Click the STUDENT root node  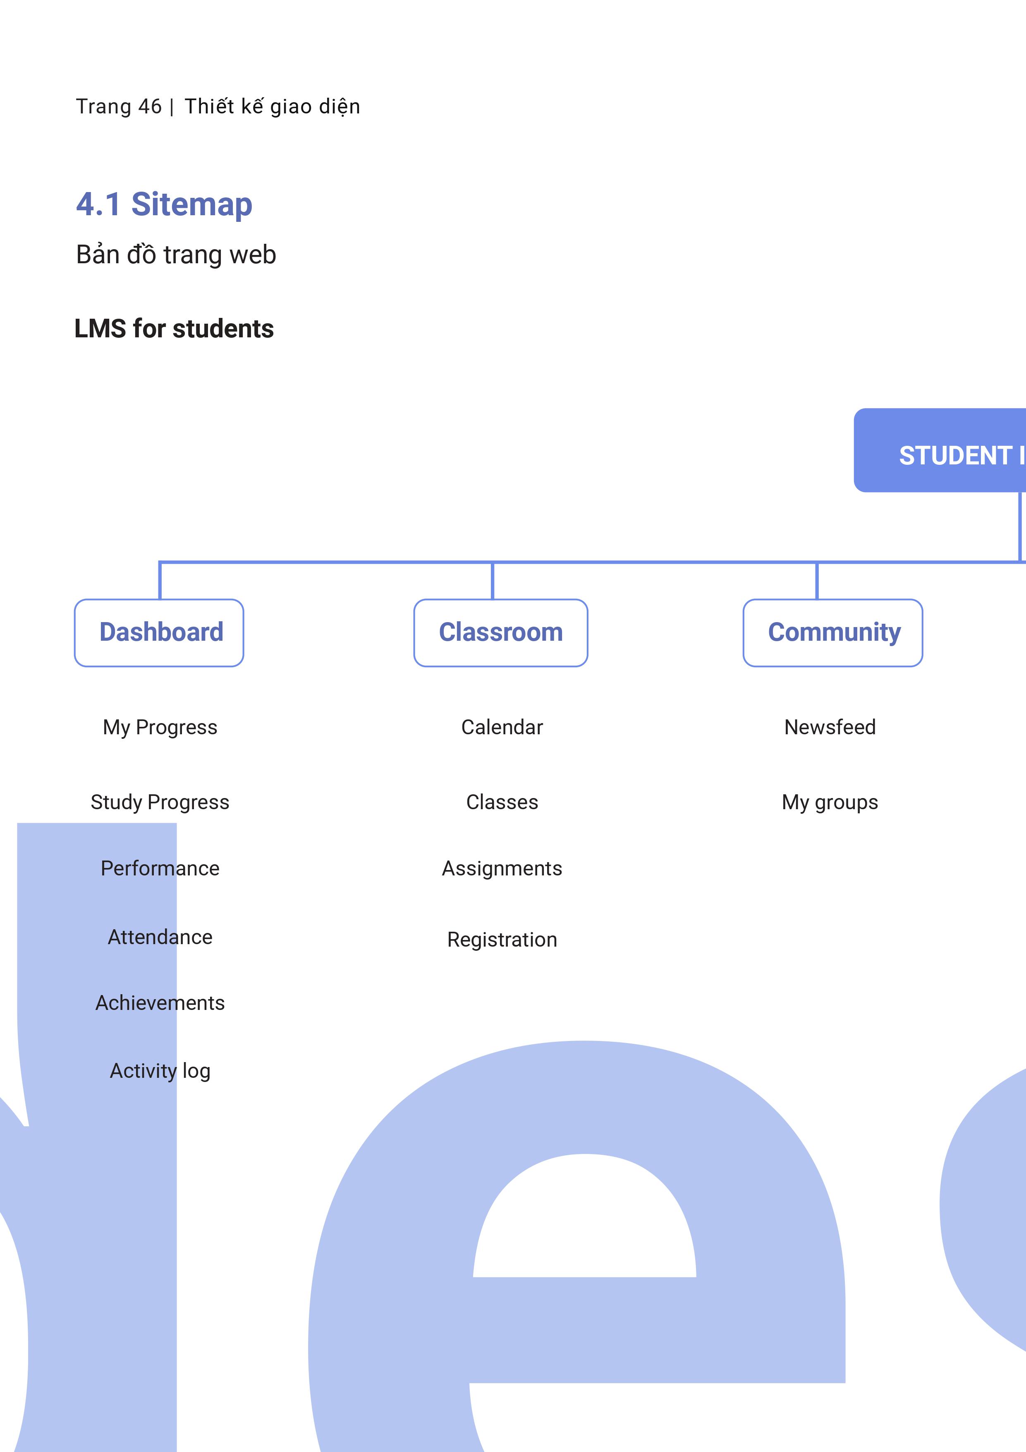coord(940,450)
